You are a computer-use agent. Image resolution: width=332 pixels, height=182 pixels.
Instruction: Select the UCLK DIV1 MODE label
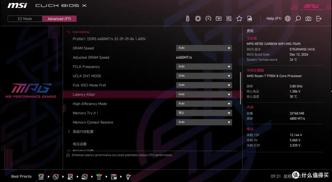point(87,76)
